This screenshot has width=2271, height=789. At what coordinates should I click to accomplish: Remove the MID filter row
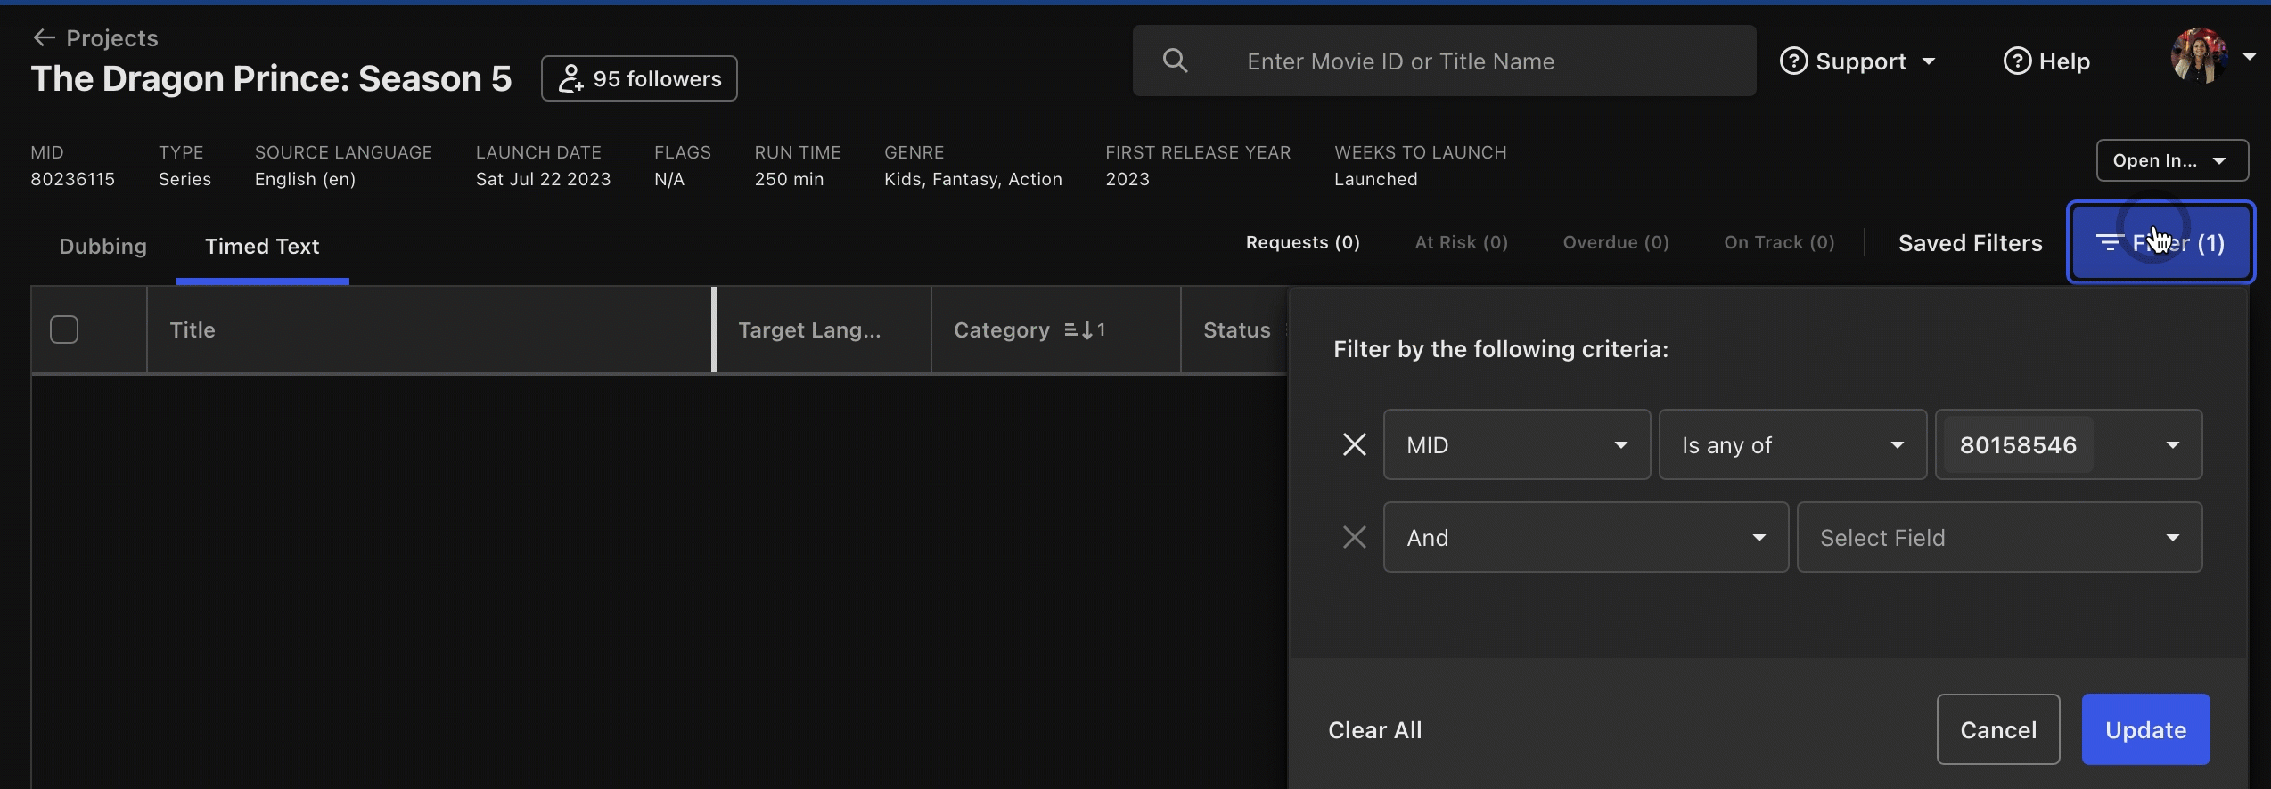tap(1355, 444)
